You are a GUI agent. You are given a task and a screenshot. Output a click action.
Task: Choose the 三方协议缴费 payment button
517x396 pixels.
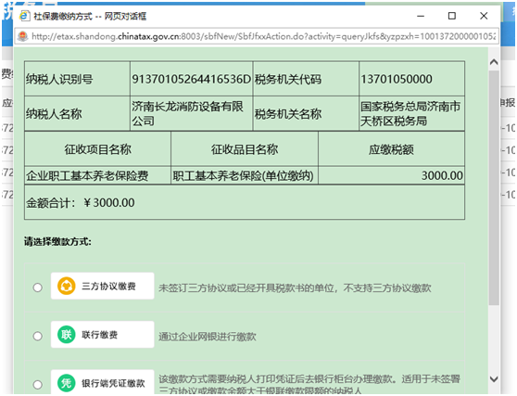point(102,286)
